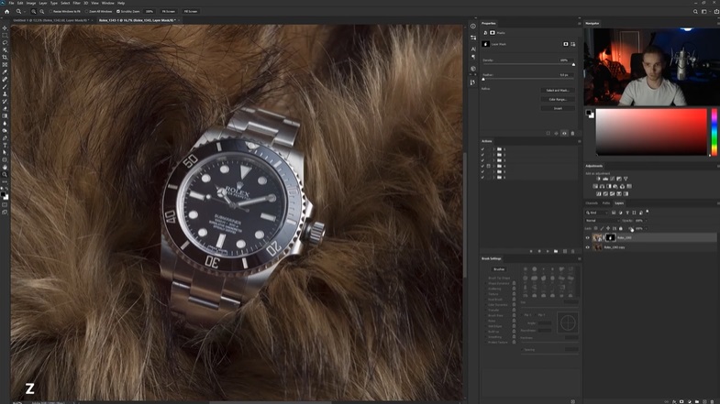Open the Window menu

click(108, 3)
